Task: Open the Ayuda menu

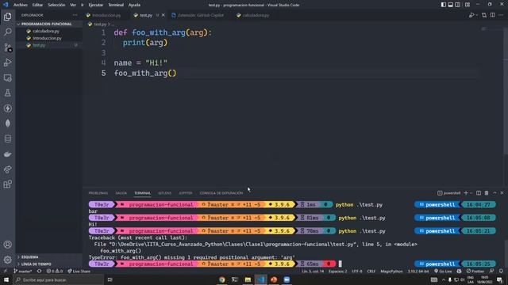Action: pyautogui.click(x=134, y=5)
